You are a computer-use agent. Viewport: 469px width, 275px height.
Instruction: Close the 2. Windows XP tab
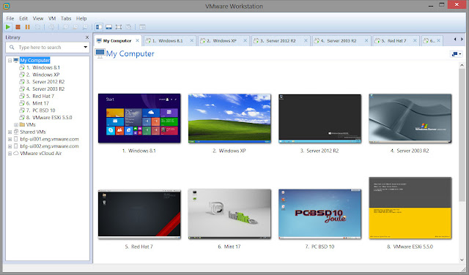click(x=245, y=41)
